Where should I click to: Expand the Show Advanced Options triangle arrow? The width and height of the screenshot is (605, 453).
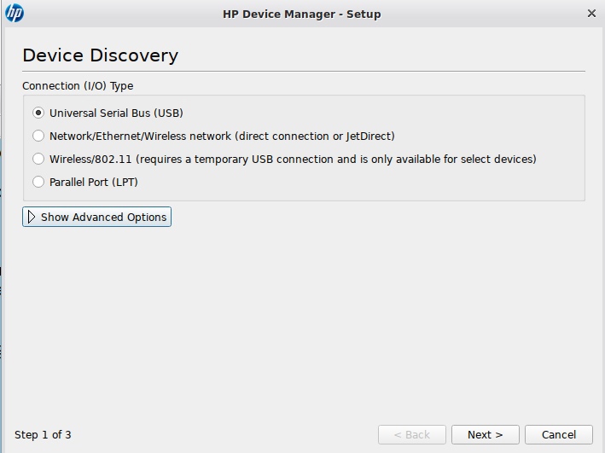[32, 217]
